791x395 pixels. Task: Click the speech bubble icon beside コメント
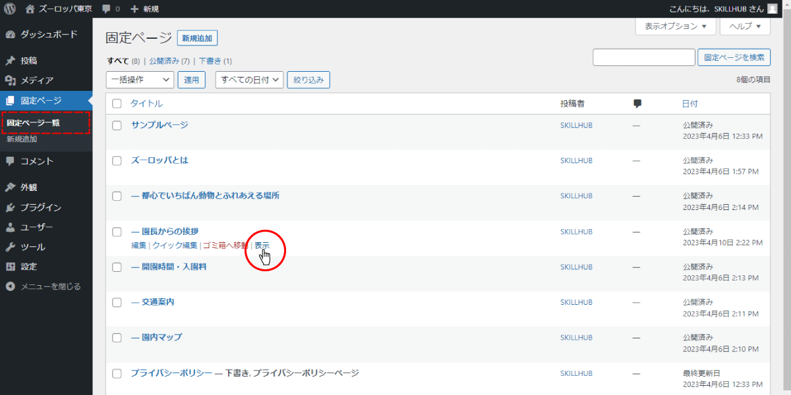(x=10, y=161)
